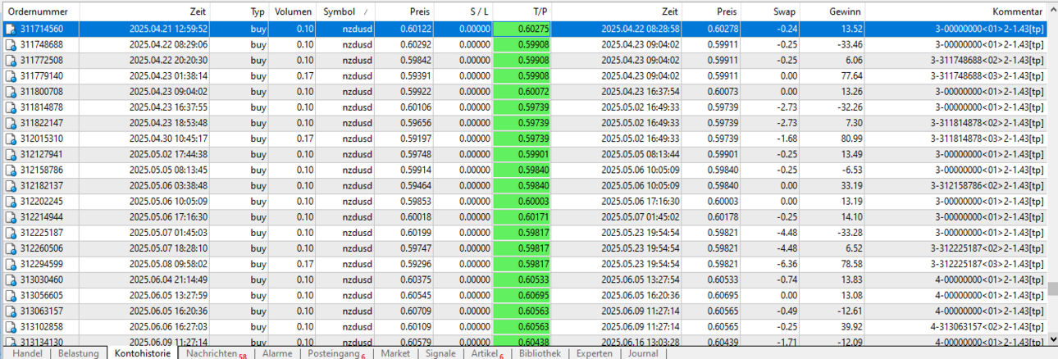Screen dimensions: 1058x359
Task: Sort by the S / L column header
Action: tap(464, 12)
